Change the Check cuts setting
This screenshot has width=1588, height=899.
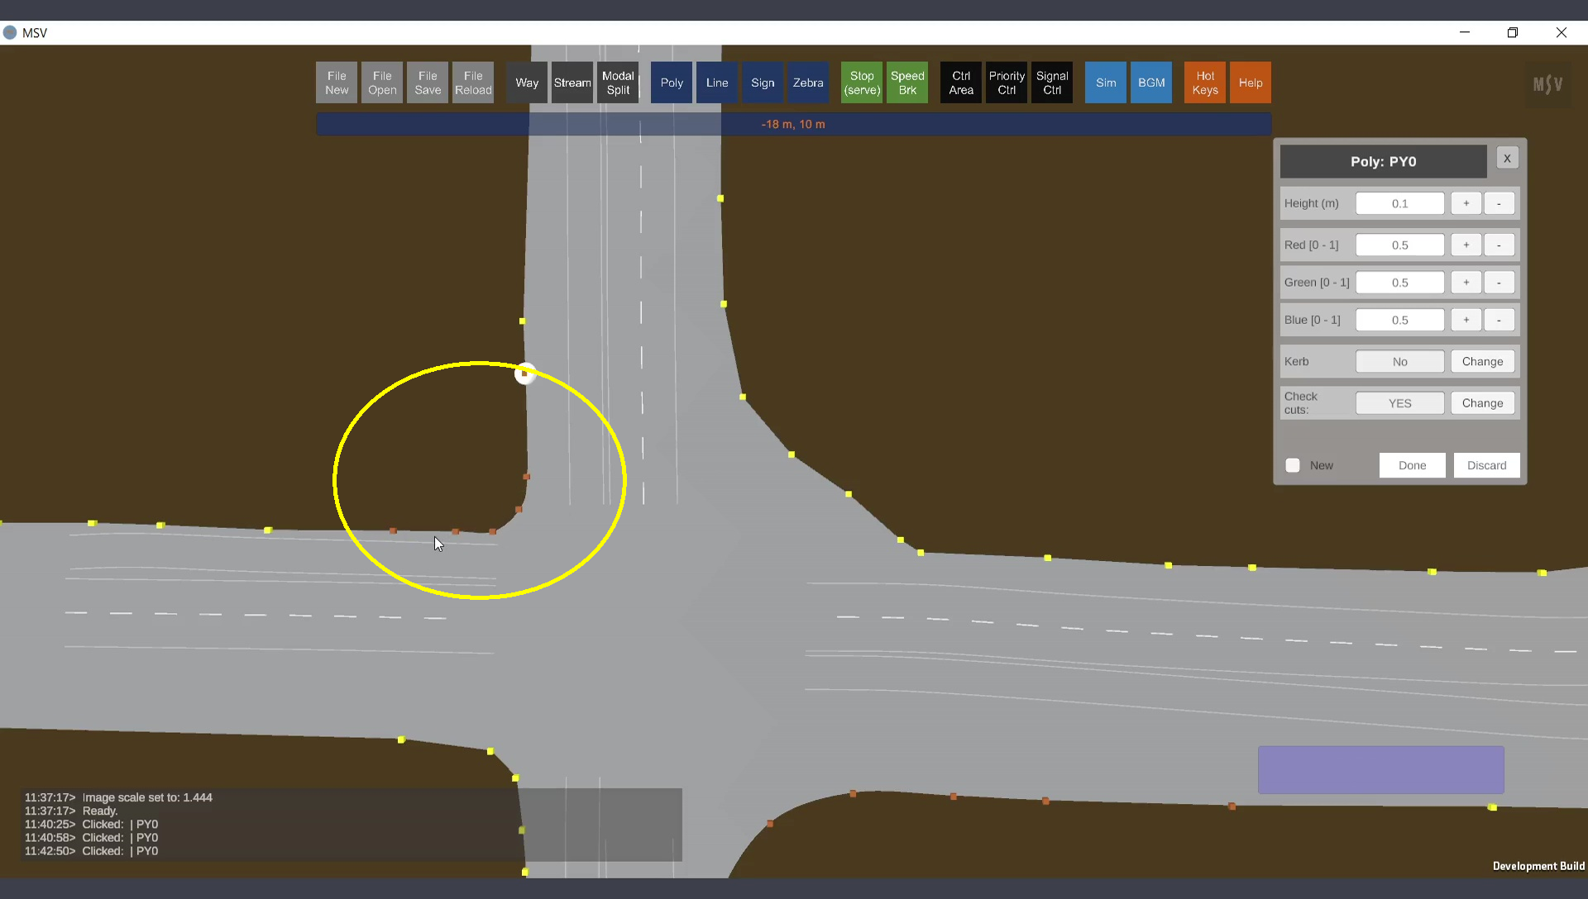[x=1481, y=403]
